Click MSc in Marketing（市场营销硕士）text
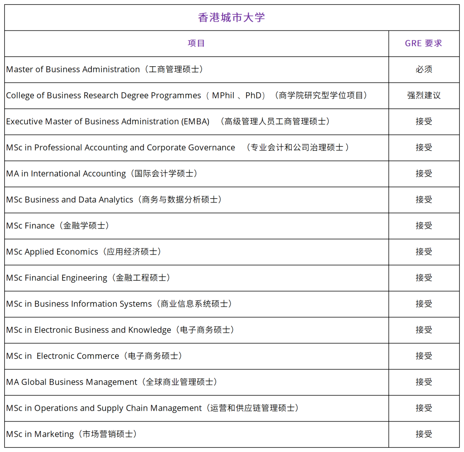The width and height of the screenshot is (464, 452). (x=72, y=434)
